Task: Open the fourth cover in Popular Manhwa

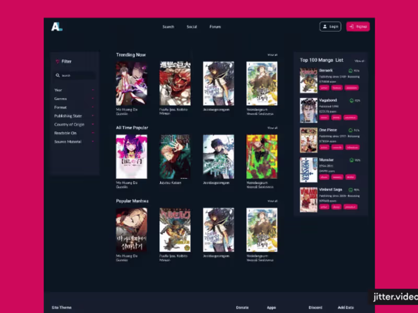Action: pyautogui.click(x=262, y=230)
